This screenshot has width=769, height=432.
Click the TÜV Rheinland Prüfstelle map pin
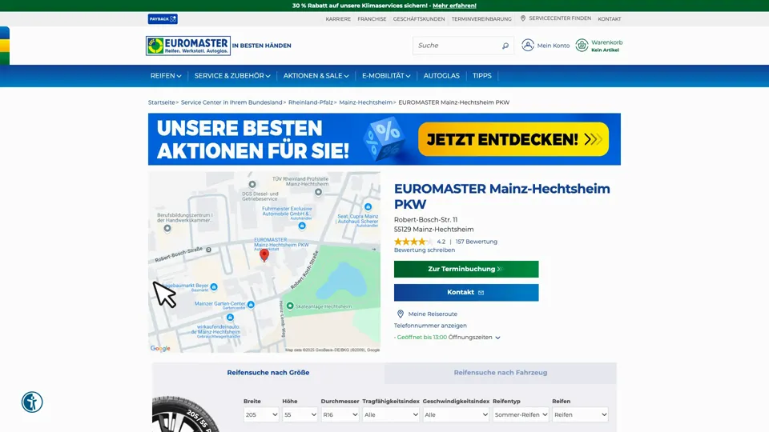coord(318,192)
